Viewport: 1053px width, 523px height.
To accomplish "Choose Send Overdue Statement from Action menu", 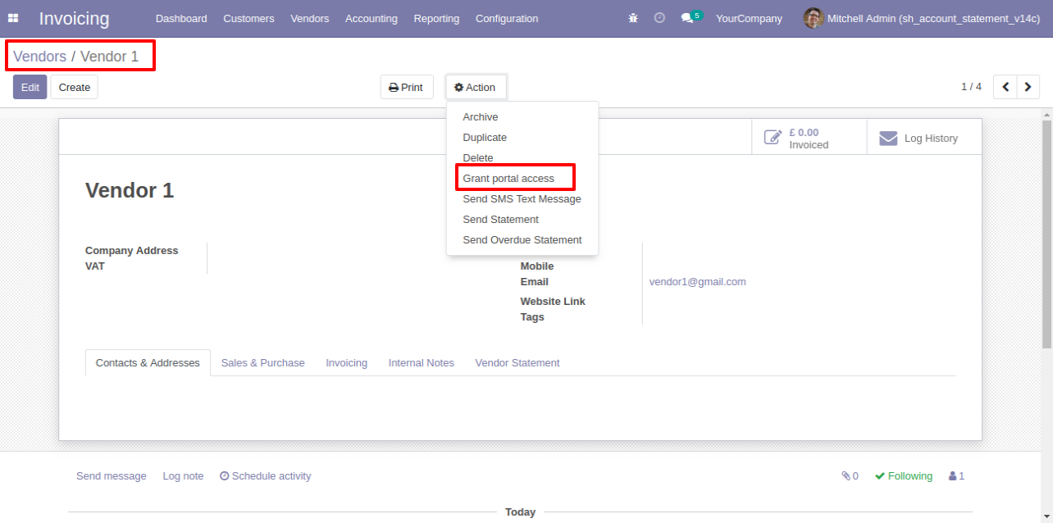I will pyautogui.click(x=522, y=240).
